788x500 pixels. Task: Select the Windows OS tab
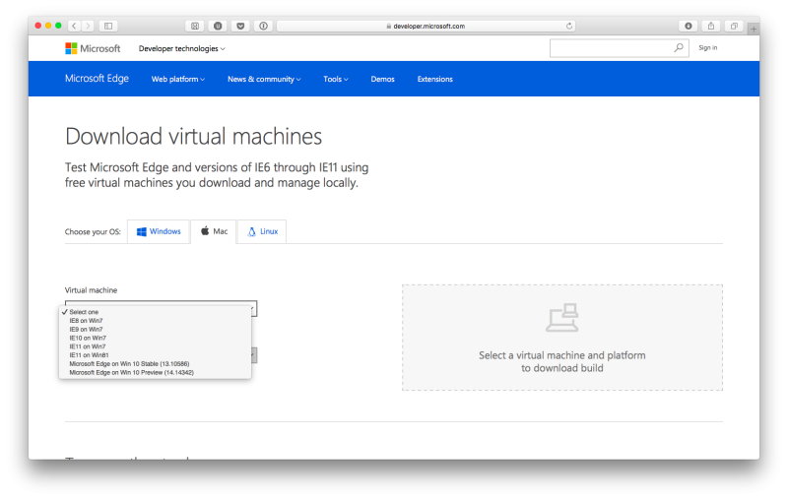coord(159,231)
